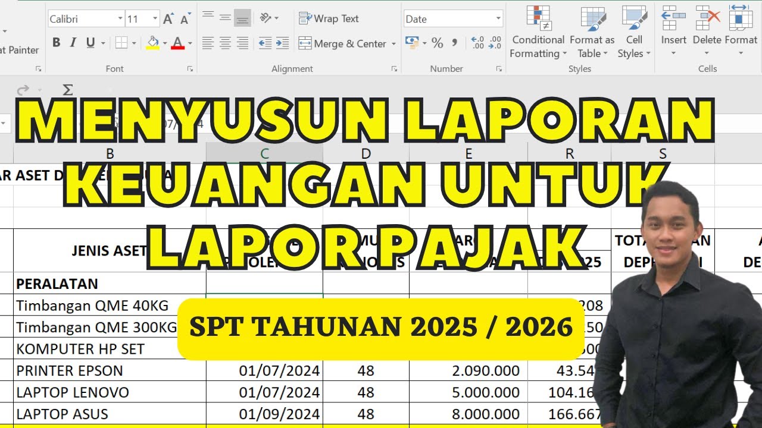This screenshot has width=762, height=428.
Task: Click Decrease Decimal icon
Action: (x=495, y=43)
